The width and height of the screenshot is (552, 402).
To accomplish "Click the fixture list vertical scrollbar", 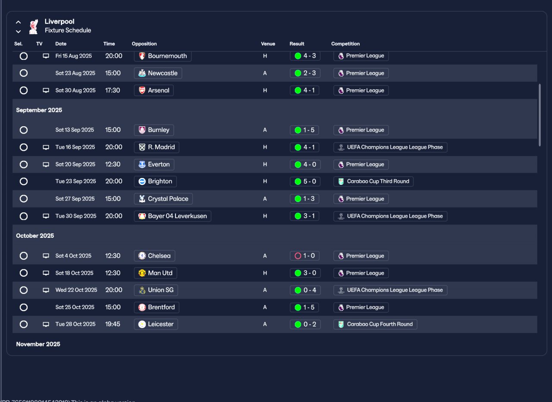I will click(539, 115).
